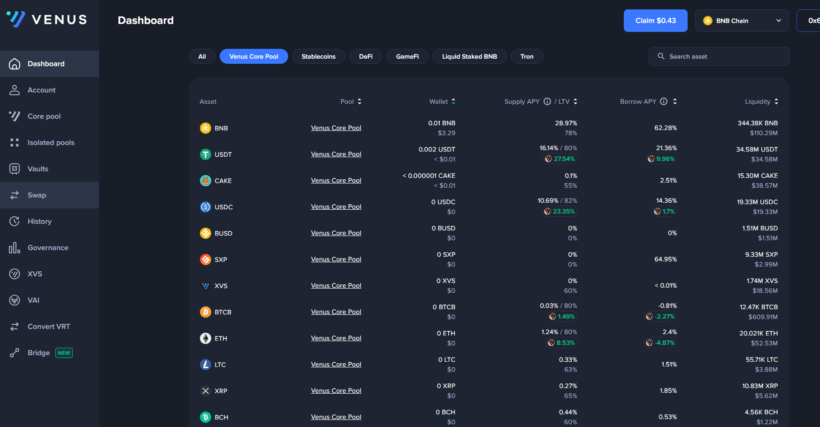Select the GameFi filter tab
Viewport: 820px width, 427px height.
[x=407, y=56]
